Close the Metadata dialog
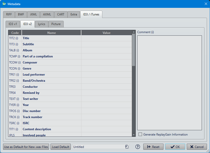Image resolution: width=210 pixels, height=153 pixels. coord(206,4)
